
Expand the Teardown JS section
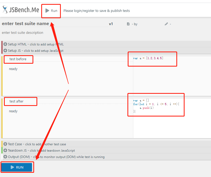point(107,150)
